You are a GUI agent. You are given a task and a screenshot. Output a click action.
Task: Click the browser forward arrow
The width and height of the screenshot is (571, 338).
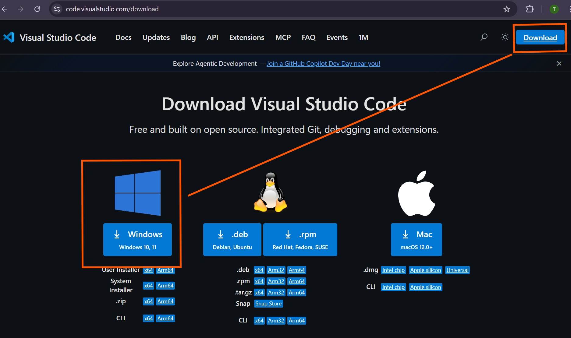tap(20, 9)
